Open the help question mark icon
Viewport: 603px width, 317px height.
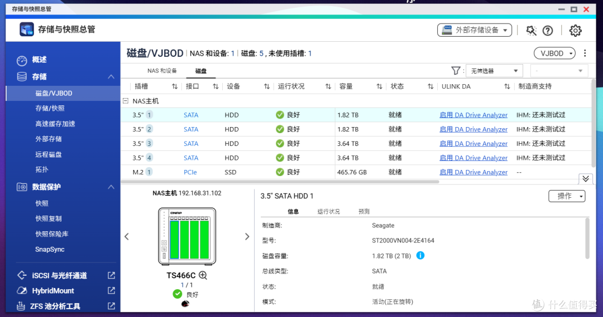548,30
